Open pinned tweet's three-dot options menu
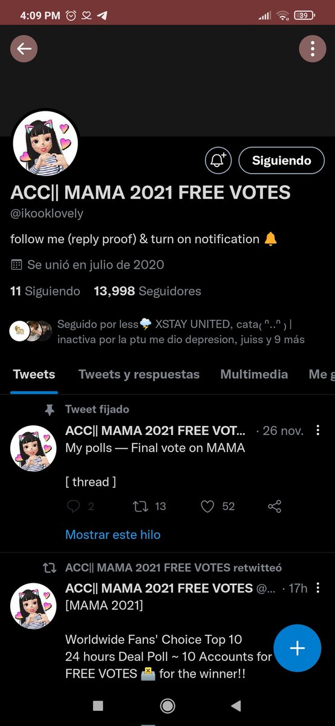 [x=318, y=431]
